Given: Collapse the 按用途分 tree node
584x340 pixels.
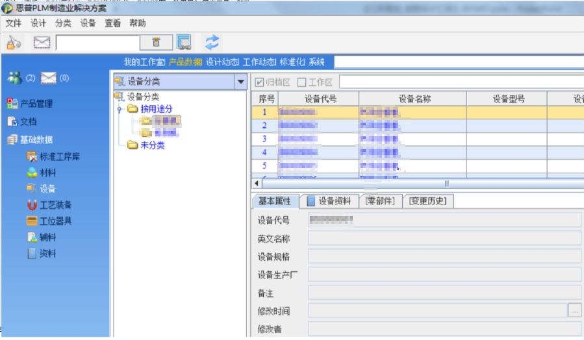Looking at the screenshot, I should [x=119, y=110].
